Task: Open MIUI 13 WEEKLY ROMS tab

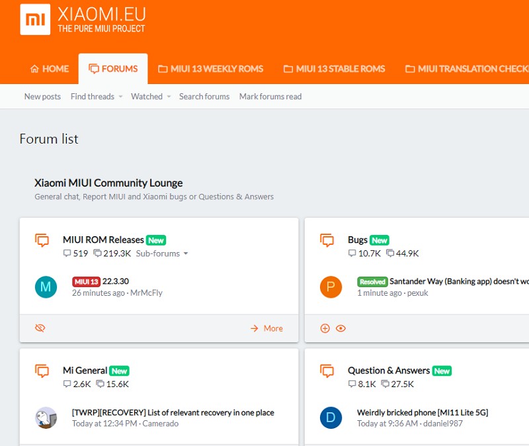Action: click(211, 69)
